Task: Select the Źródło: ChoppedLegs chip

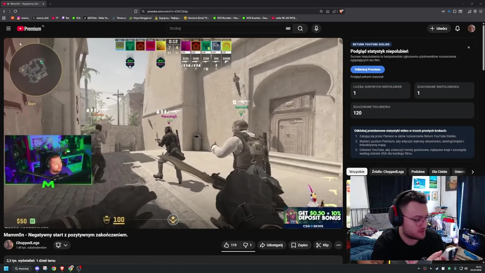Action: tap(388, 172)
